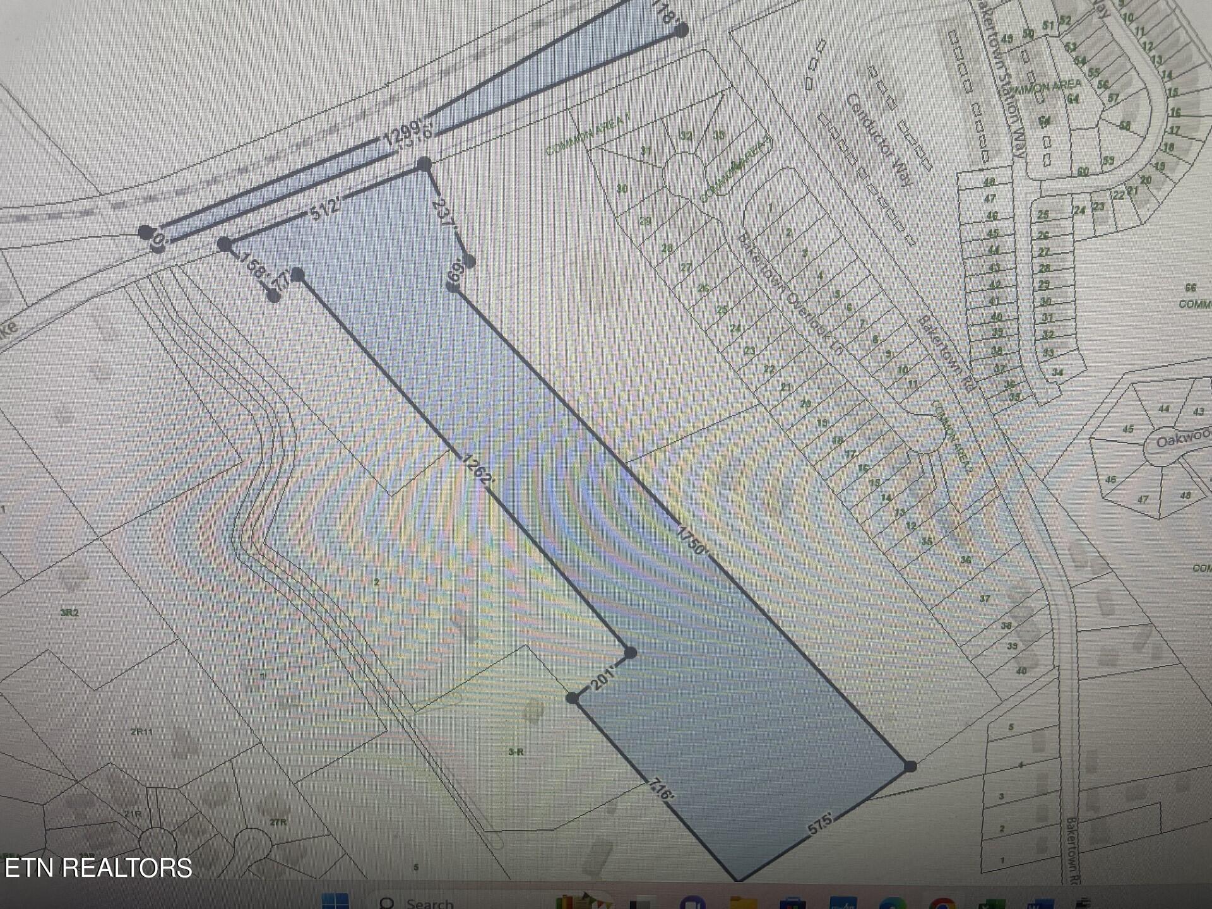Click the Bakertown Station Way street label

(x=1001, y=79)
